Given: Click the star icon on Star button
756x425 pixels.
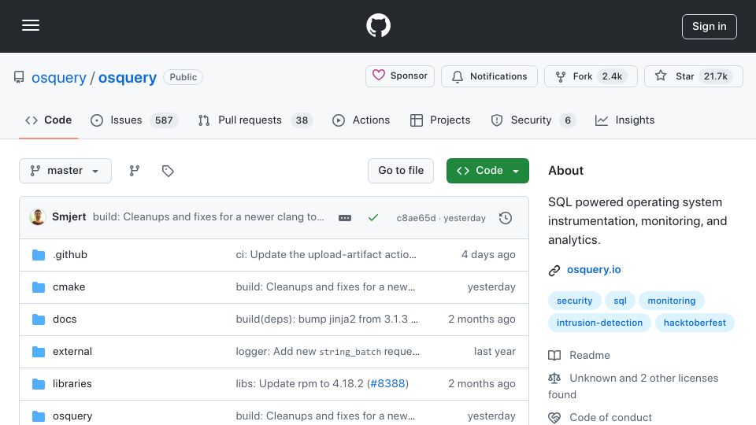Looking at the screenshot, I should pyautogui.click(x=661, y=76).
